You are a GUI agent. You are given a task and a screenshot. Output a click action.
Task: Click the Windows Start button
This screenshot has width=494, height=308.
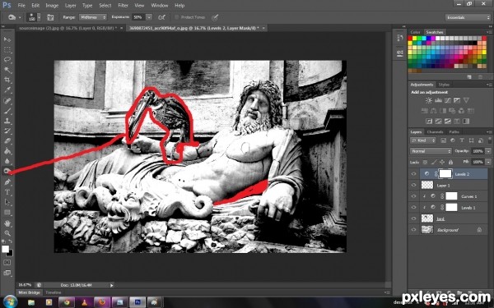click(10, 301)
